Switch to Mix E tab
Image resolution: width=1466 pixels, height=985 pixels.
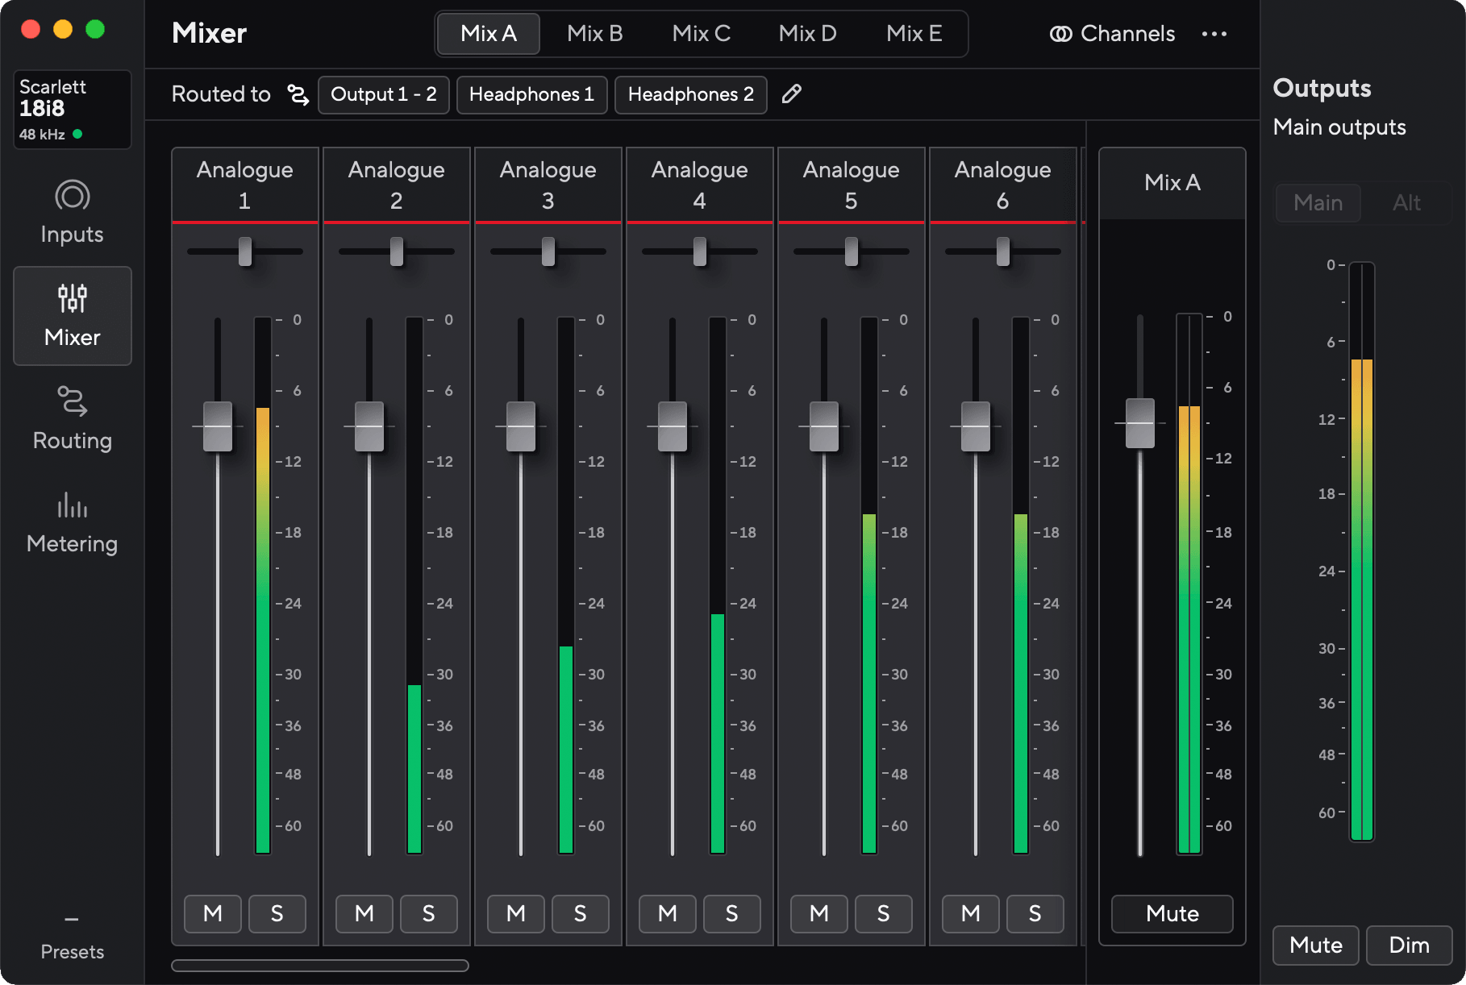pos(914,34)
